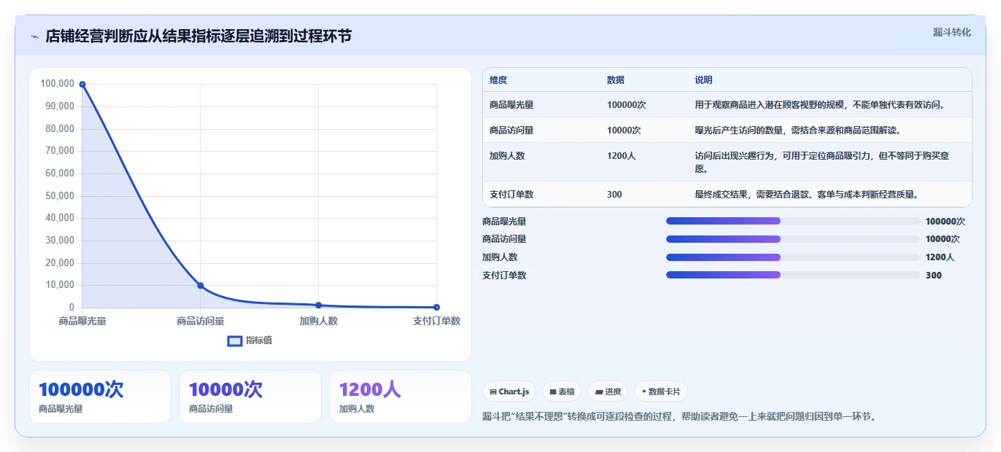Select the 进度 chip
Viewport: 1001px width, 452px height.
click(608, 391)
